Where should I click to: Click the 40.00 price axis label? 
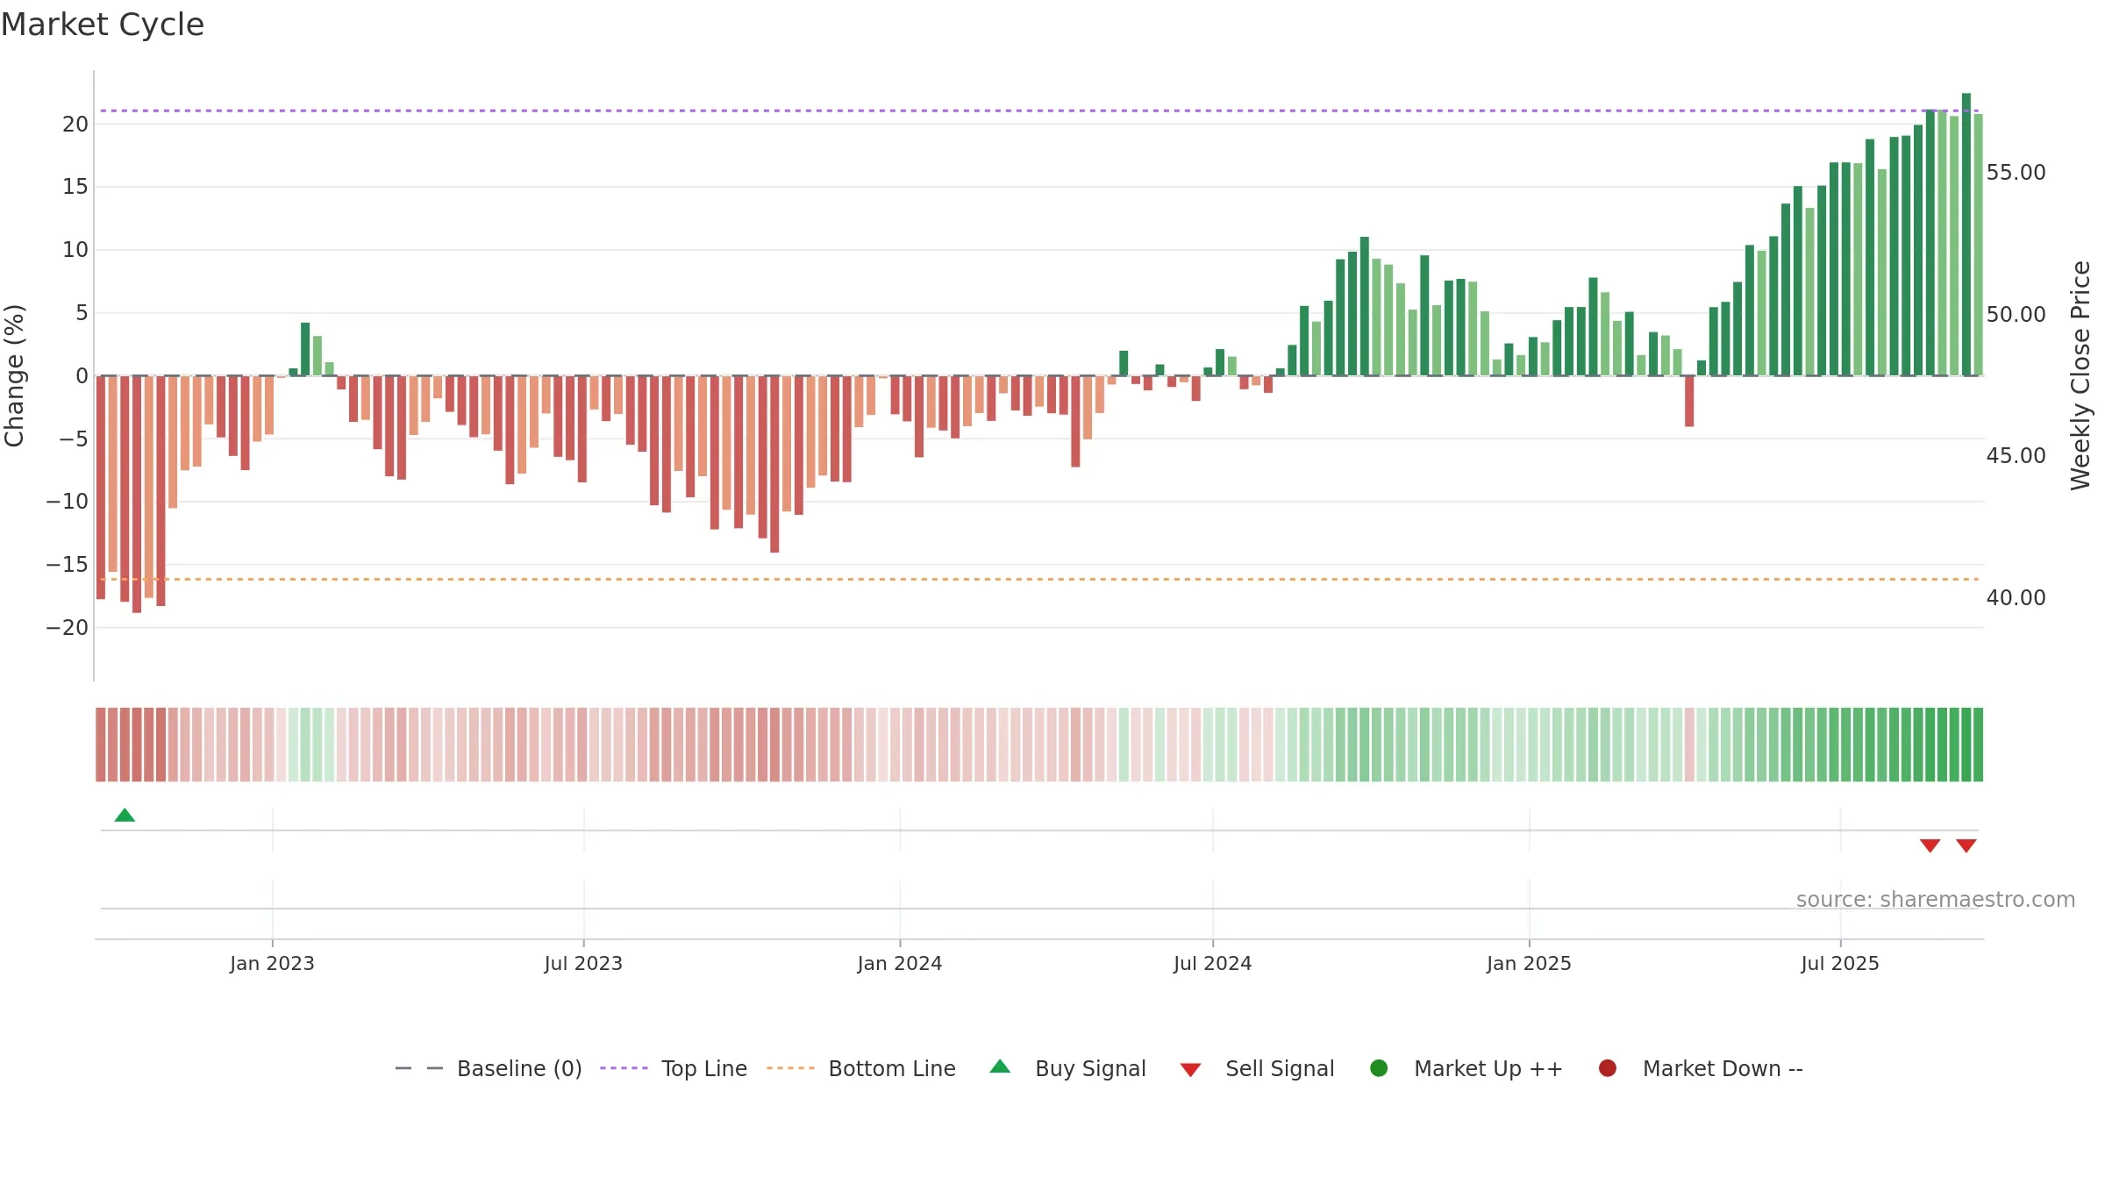click(x=2016, y=598)
